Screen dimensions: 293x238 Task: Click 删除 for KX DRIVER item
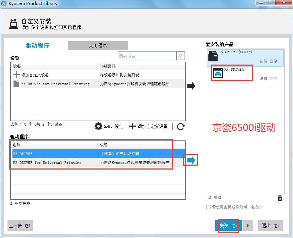[273, 78]
